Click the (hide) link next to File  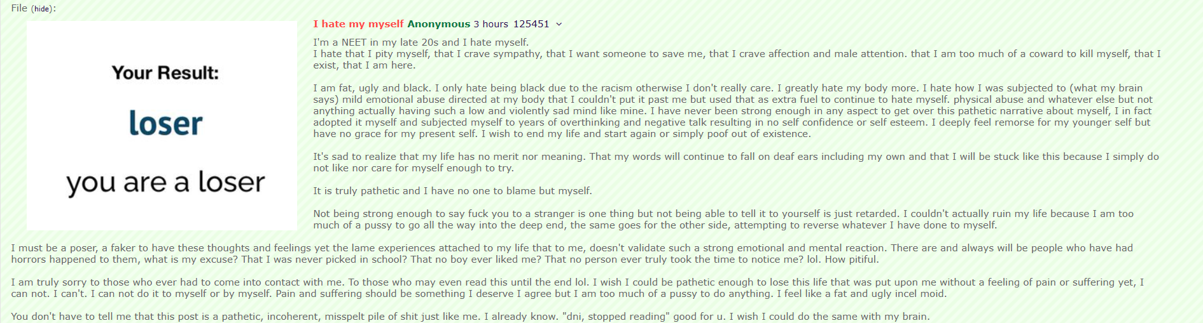click(x=42, y=9)
